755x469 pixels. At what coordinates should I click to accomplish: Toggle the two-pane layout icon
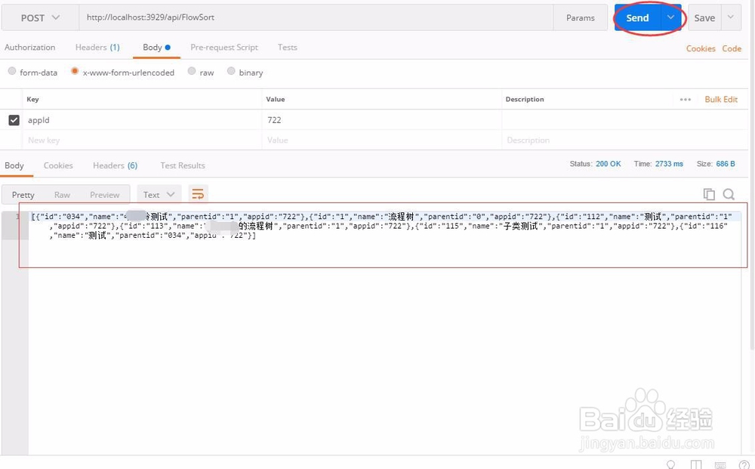pos(696,464)
